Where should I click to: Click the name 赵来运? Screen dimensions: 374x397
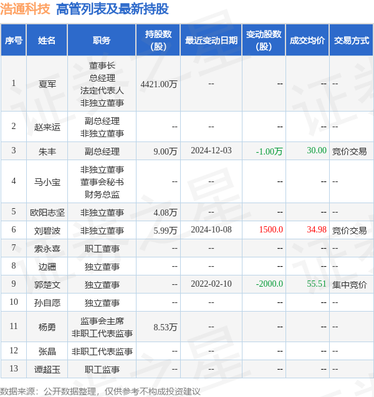tap(47, 127)
